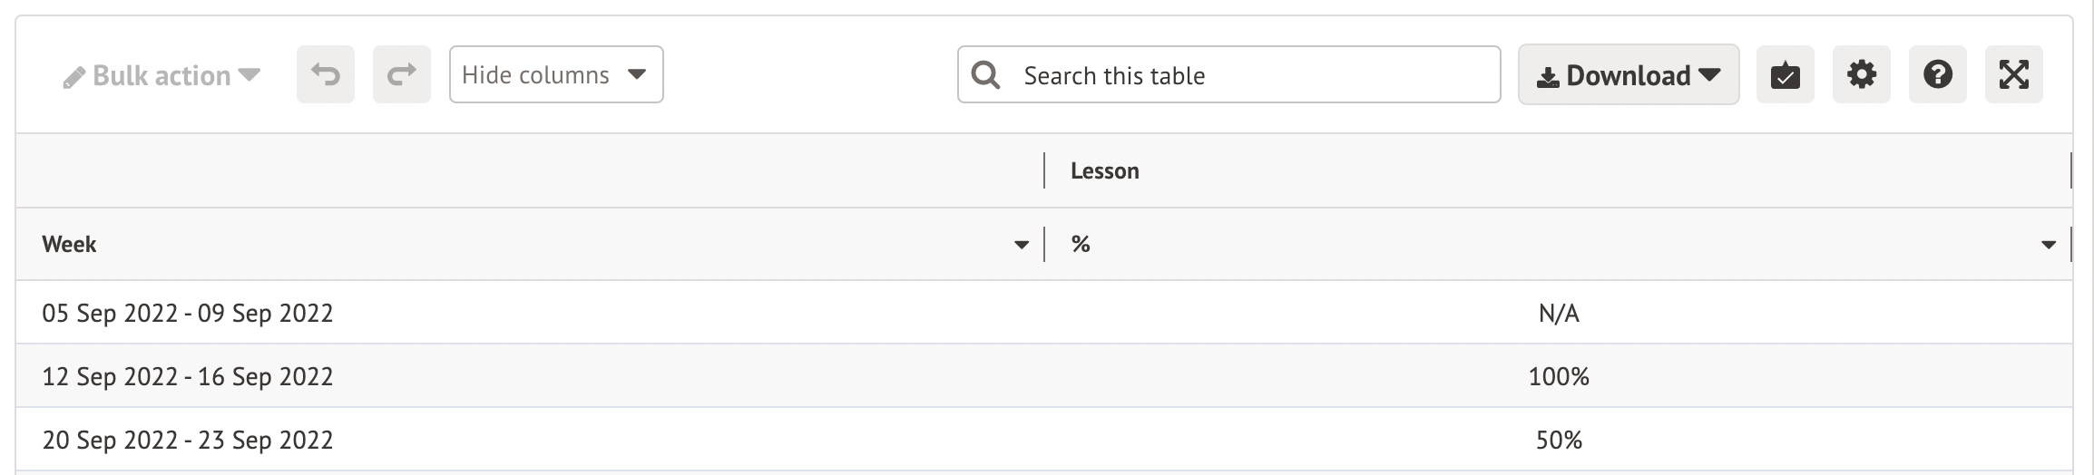Open Week column sort arrow
Image resolution: width=2094 pixels, height=475 pixels.
[x=1022, y=245]
